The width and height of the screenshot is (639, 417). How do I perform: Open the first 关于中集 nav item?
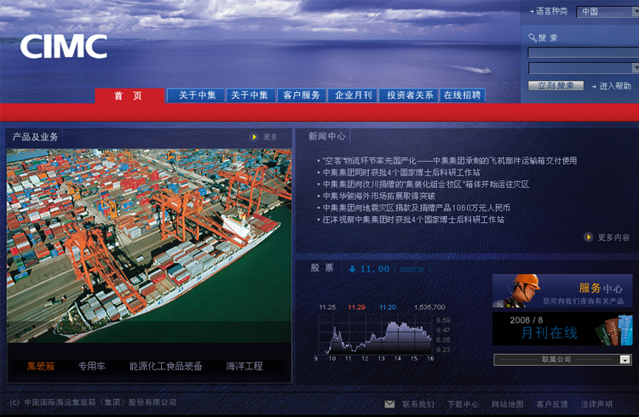click(196, 95)
